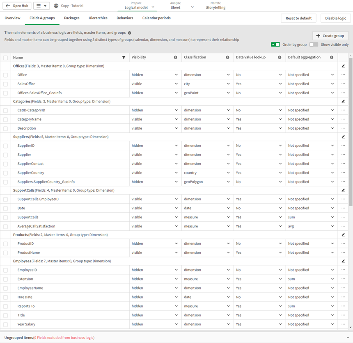Switch to the Packages tab
353x343 pixels.
click(71, 18)
